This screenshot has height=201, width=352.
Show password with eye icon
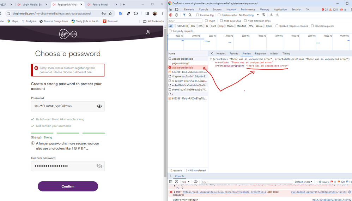pos(99,106)
